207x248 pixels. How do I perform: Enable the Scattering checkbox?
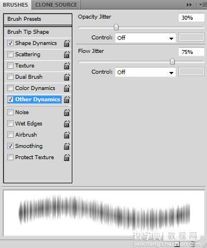click(10, 55)
